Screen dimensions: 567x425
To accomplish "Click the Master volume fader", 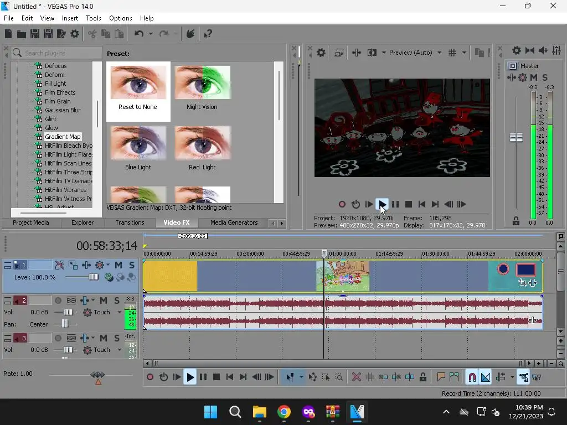I will [x=516, y=137].
